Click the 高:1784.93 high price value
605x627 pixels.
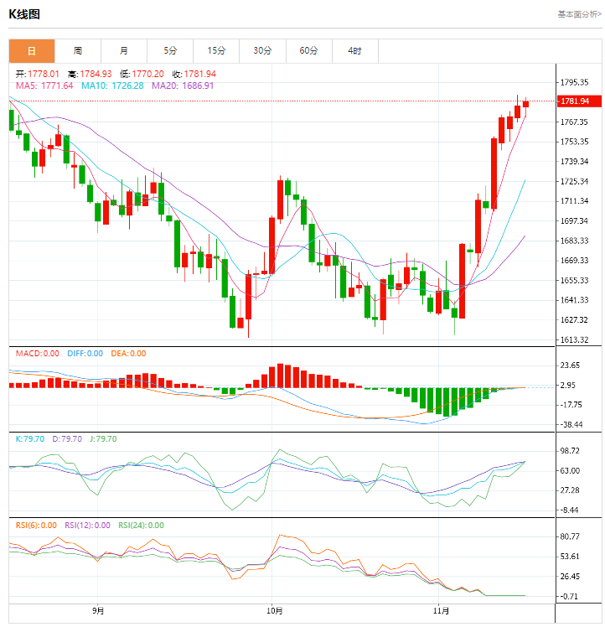90,74
